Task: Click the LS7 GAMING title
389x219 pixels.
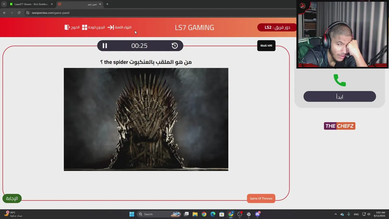Action: click(194, 27)
